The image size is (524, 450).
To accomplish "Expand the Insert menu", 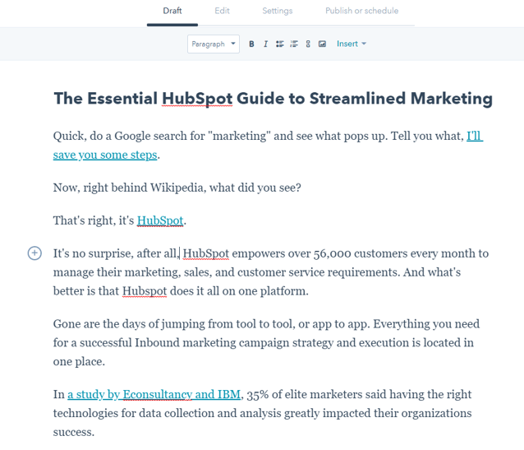I will point(352,44).
